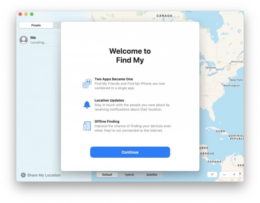Zoom in the map with plus button
Screen dimensions: 260x203
tap(234, 174)
